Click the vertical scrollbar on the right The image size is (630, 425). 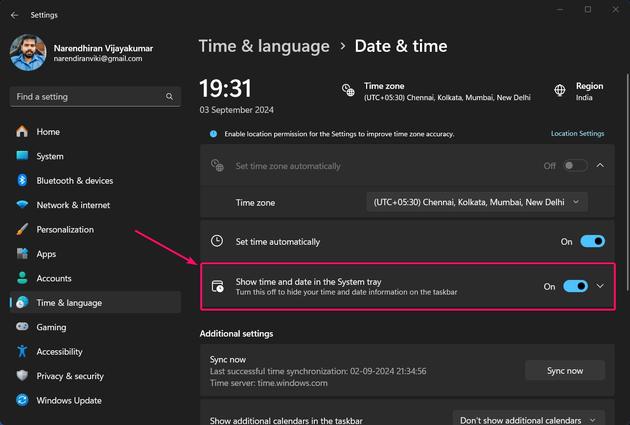point(628,183)
